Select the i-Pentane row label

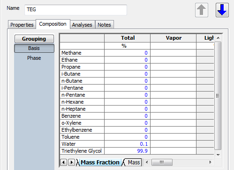point(82,88)
